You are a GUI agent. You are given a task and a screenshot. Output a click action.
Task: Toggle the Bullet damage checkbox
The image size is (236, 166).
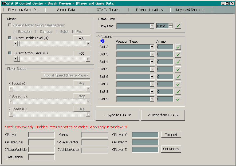coord(57,31)
